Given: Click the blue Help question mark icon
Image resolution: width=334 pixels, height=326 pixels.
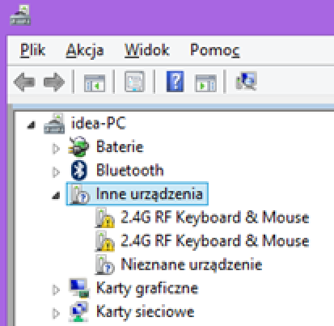Looking at the screenshot, I should tap(175, 82).
